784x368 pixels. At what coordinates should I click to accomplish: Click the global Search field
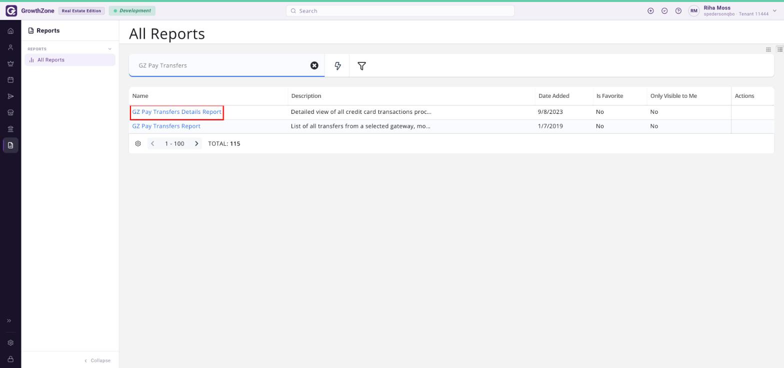coord(400,11)
